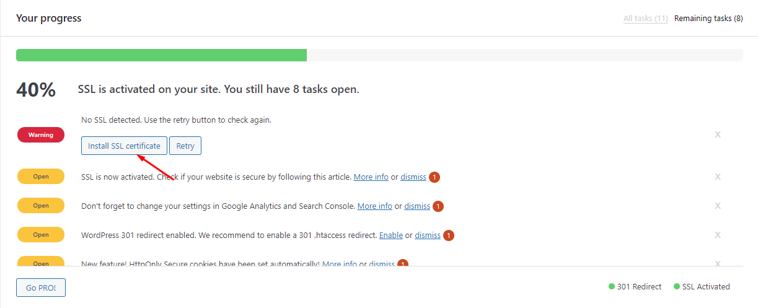Switch to Remaining tasks (8) tab
Screen dimensions: 758x308
point(708,19)
